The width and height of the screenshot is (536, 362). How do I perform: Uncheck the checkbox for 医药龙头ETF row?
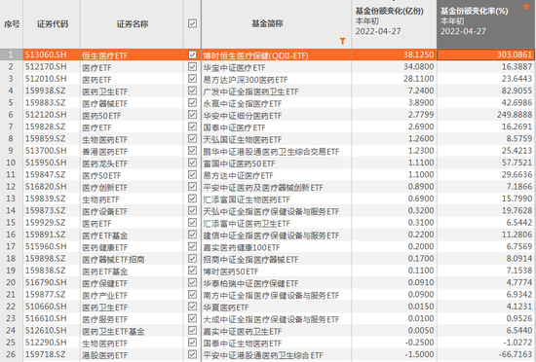coord(192,163)
